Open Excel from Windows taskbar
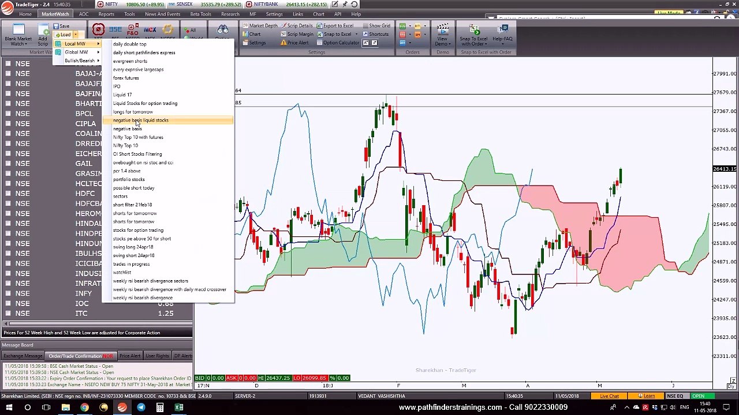 tap(179, 408)
